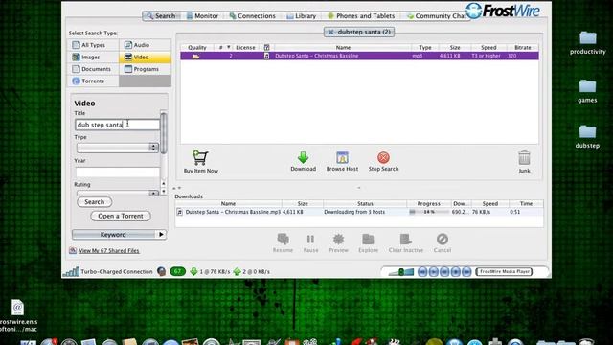Switch to the Community Chat tab
The width and height of the screenshot is (613, 345).
coord(437,16)
